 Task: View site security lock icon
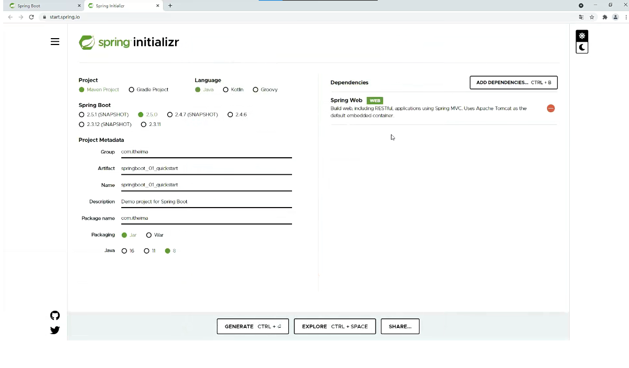[44, 17]
